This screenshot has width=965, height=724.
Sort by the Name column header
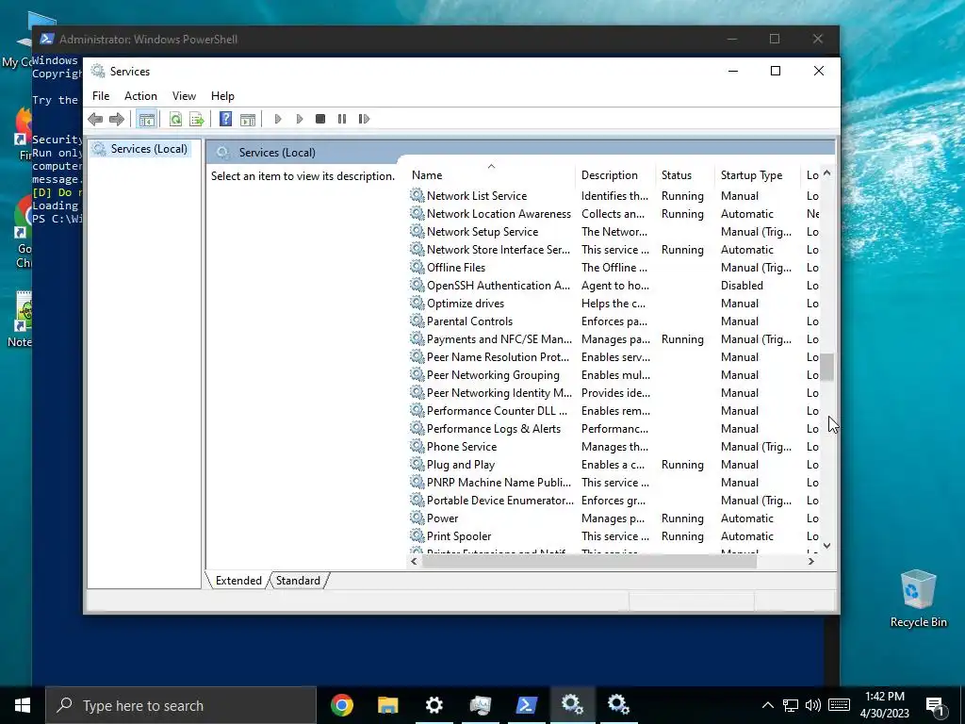(491, 174)
